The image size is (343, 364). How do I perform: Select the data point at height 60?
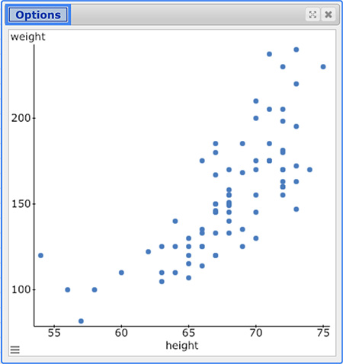tap(121, 273)
